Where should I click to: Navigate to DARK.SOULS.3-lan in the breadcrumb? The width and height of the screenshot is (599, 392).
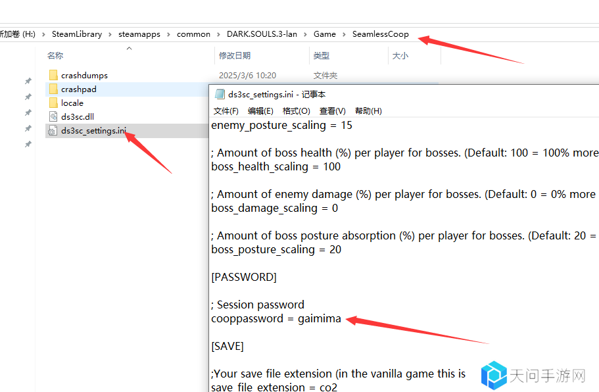pyautogui.click(x=262, y=34)
